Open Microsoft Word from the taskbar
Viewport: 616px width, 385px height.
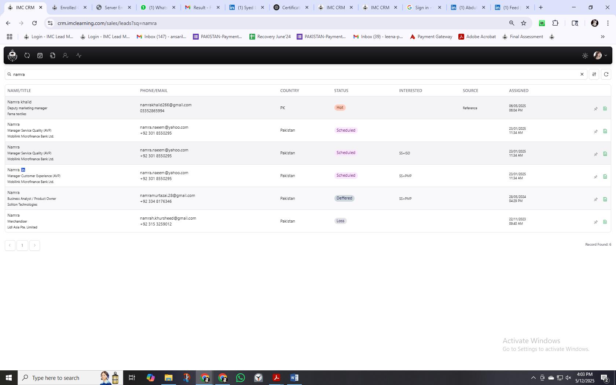pos(294,378)
